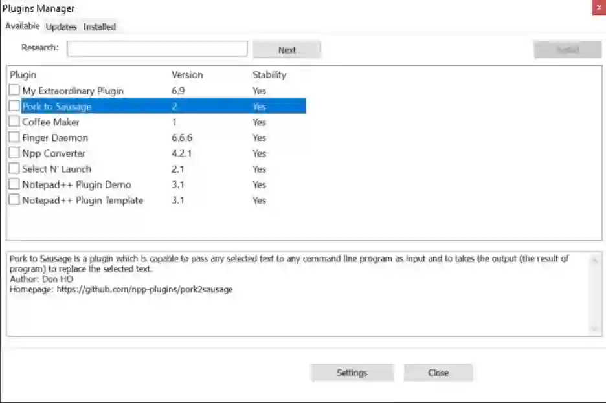Click version 4.2.1 of Npp Converter
This screenshot has height=403, width=606.
click(182, 153)
